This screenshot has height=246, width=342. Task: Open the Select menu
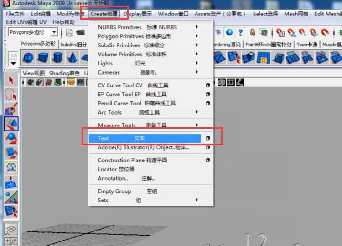click(265, 14)
